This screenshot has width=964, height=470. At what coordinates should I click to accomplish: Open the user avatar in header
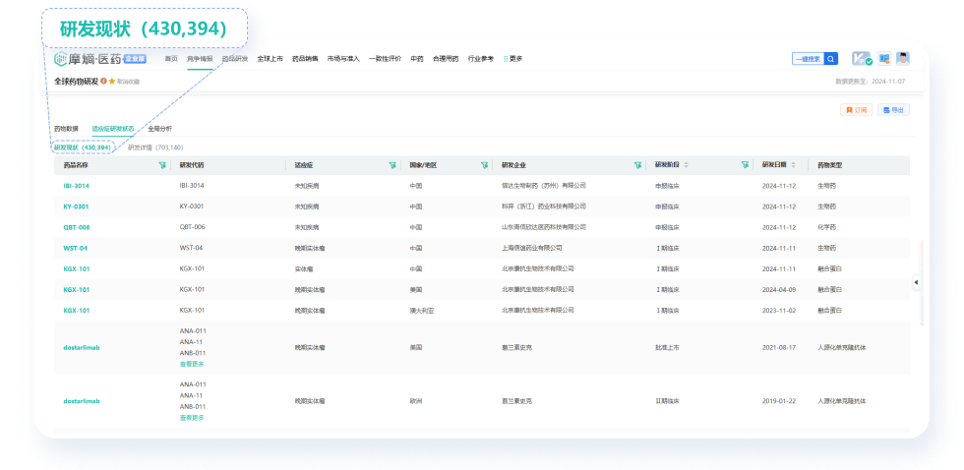903,58
